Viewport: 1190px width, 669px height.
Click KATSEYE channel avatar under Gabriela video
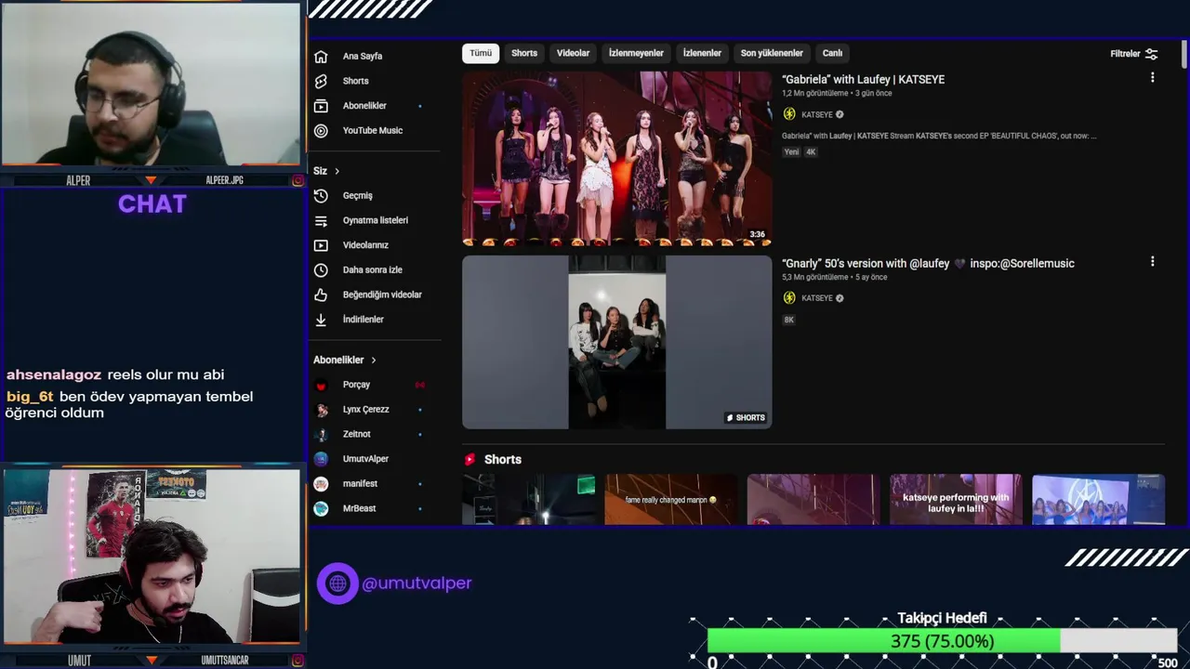[x=789, y=114]
